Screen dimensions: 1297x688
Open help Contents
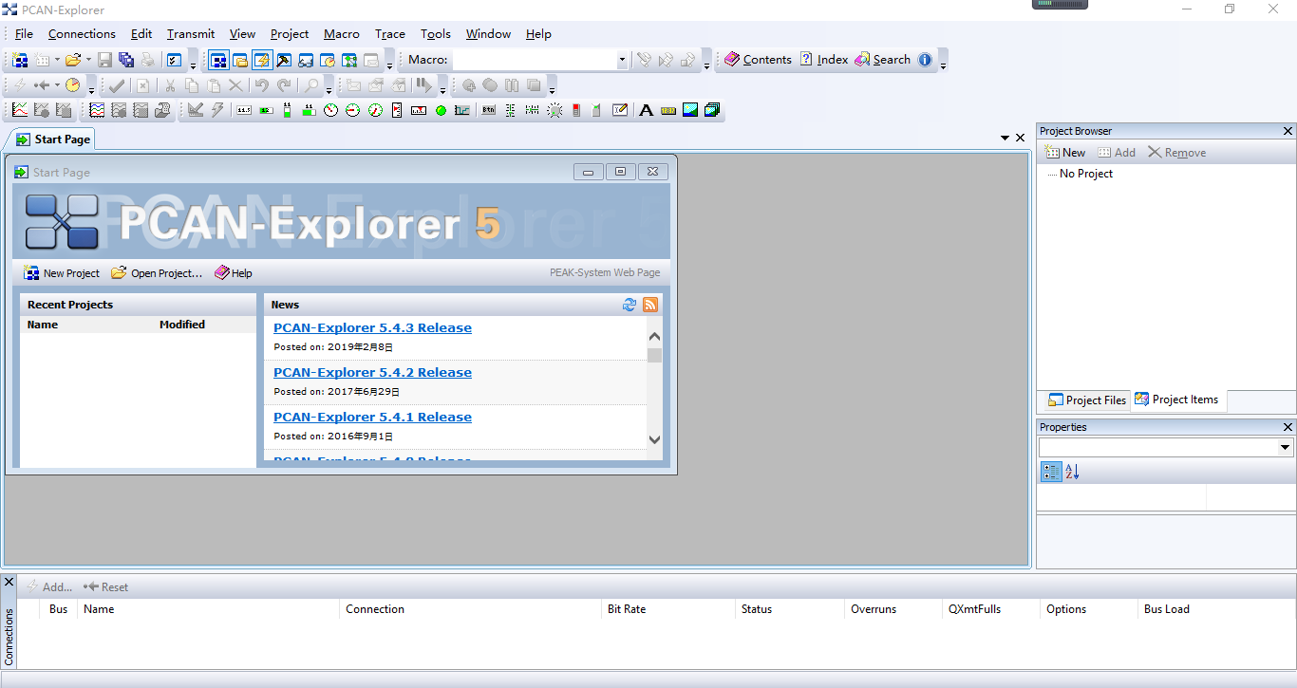(758, 59)
